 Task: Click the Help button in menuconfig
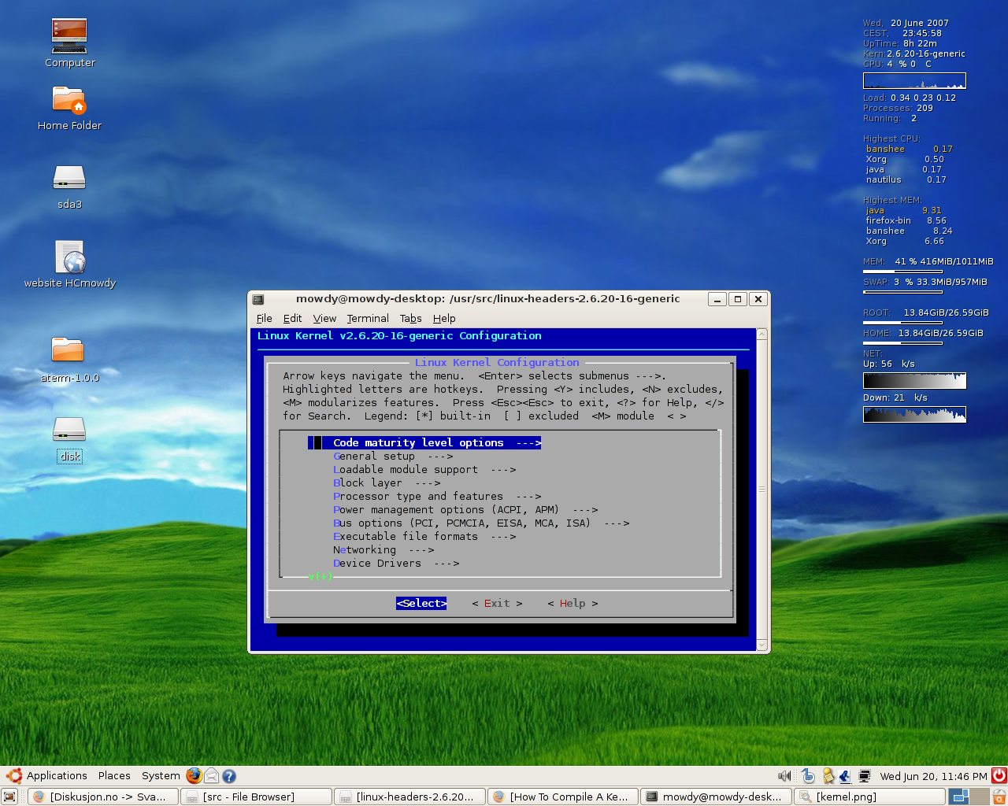click(x=573, y=604)
